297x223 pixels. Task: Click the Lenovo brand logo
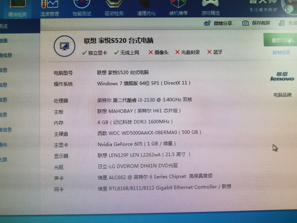[x=282, y=77]
